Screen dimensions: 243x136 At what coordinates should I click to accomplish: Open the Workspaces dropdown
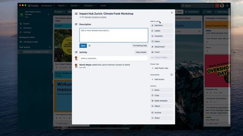click(x=48, y=6)
